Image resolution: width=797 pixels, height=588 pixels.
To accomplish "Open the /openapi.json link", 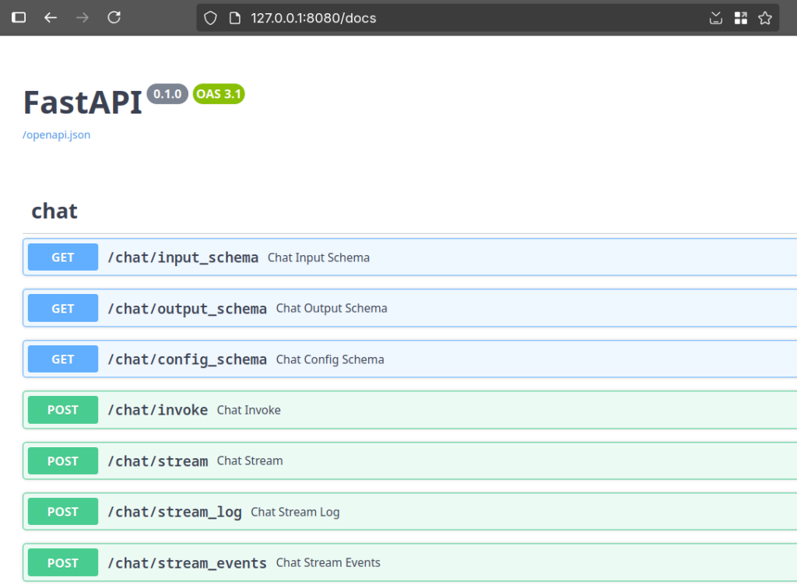I will pyautogui.click(x=56, y=135).
